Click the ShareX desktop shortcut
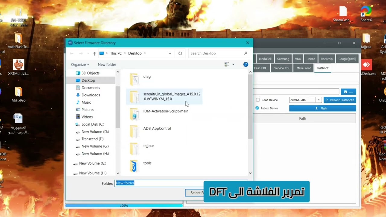This screenshot has width=386, height=217. (366, 14)
